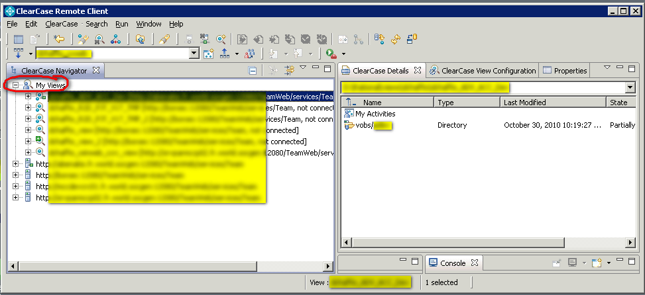Click the greyed checkmark checkin icon

click(305, 40)
